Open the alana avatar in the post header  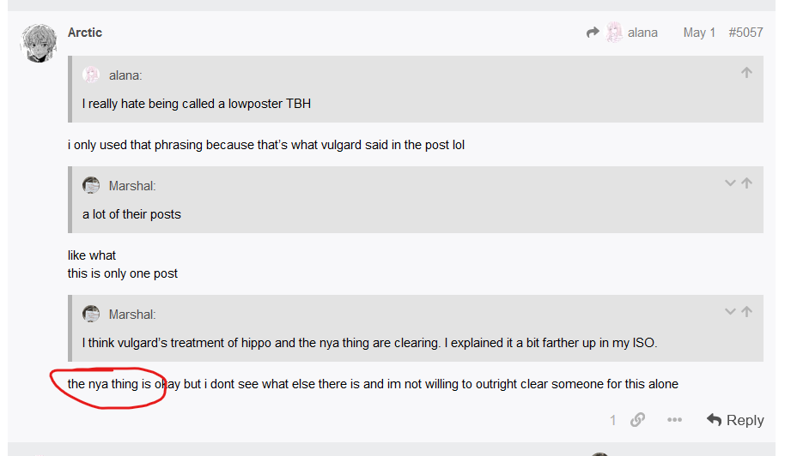pyautogui.click(x=614, y=33)
